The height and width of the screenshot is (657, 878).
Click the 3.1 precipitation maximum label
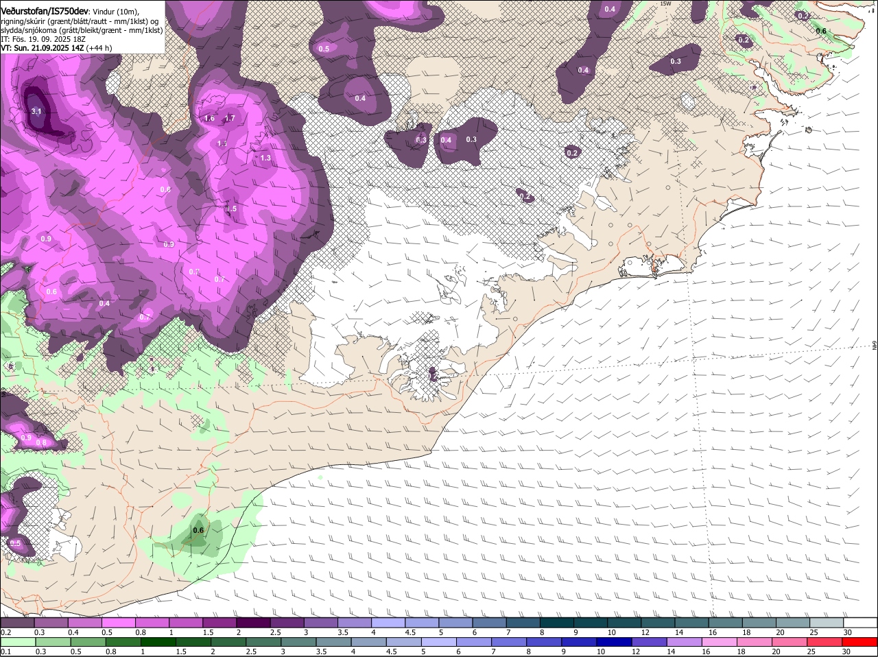click(x=37, y=111)
